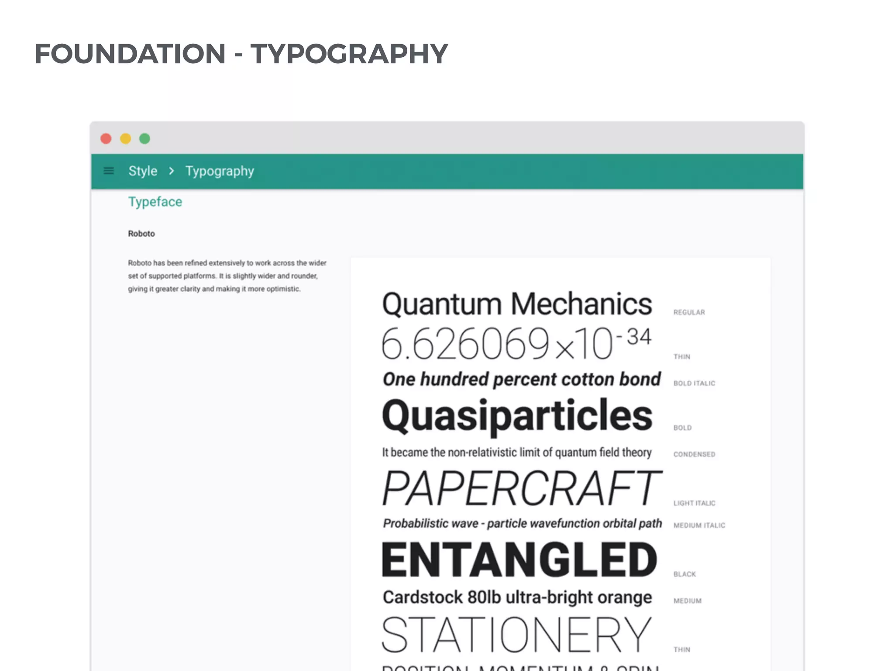The image size is (894, 671).
Task: Click the Style breadcrumb link
Action: [143, 171]
